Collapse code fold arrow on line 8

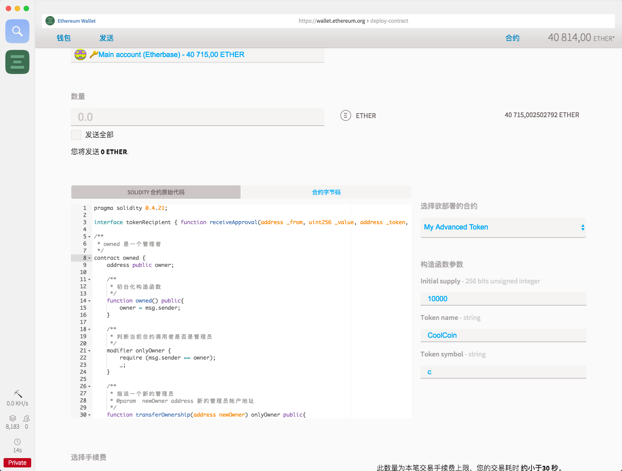(x=89, y=258)
